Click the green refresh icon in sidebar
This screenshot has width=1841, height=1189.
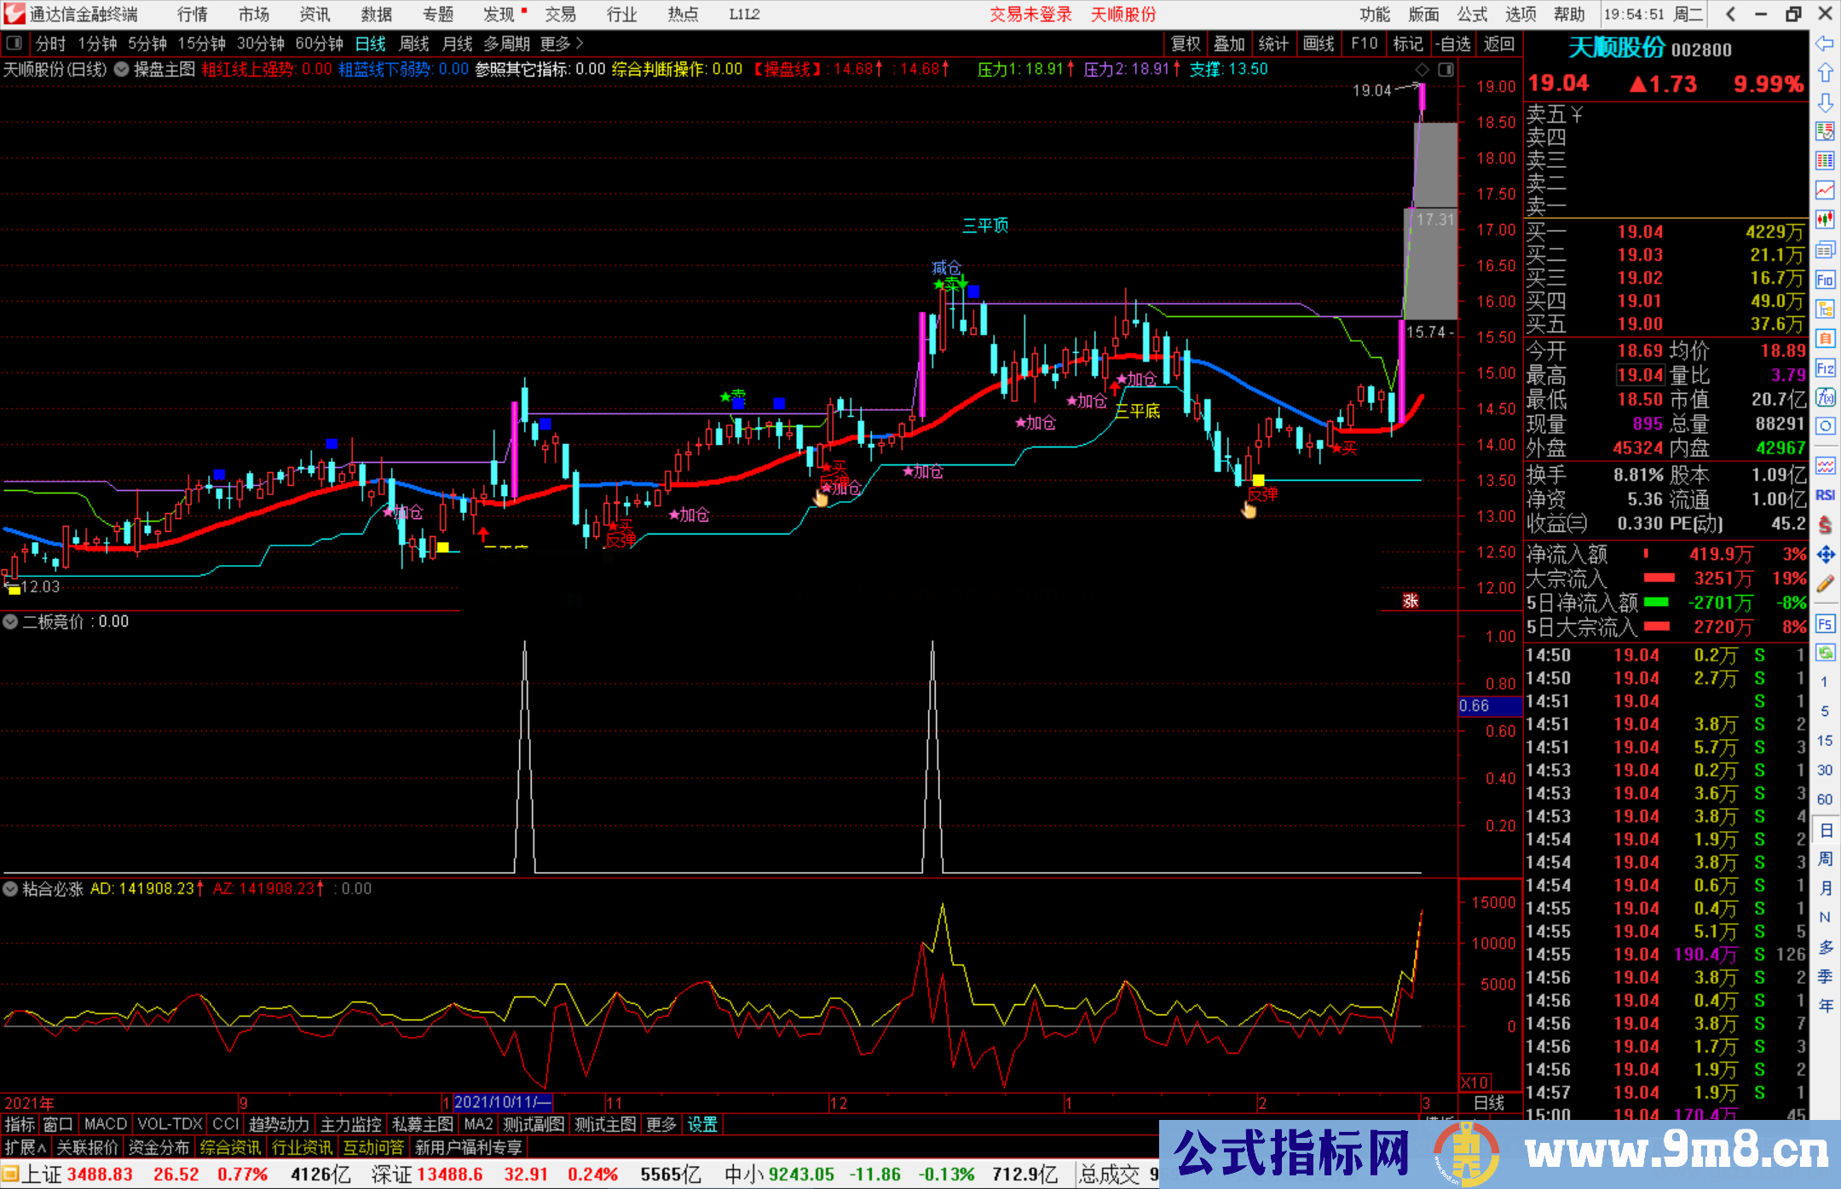[1825, 653]
